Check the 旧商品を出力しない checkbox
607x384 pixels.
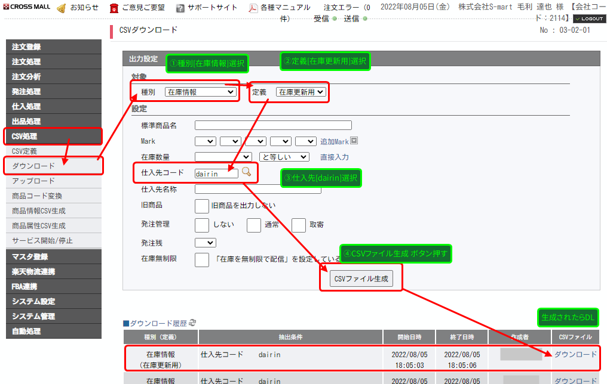coord(202,206)
